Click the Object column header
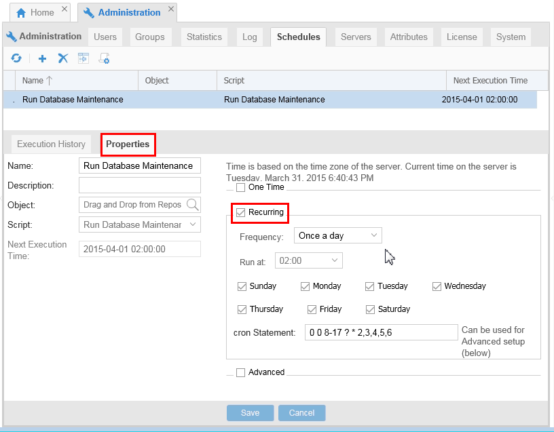Viewport: 554px width, 432px height. click(x=177, y=81)
